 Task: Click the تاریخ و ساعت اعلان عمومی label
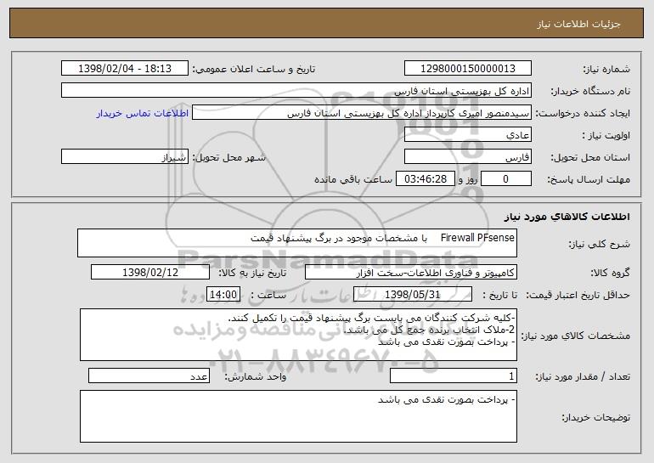[x=254, y=70]
